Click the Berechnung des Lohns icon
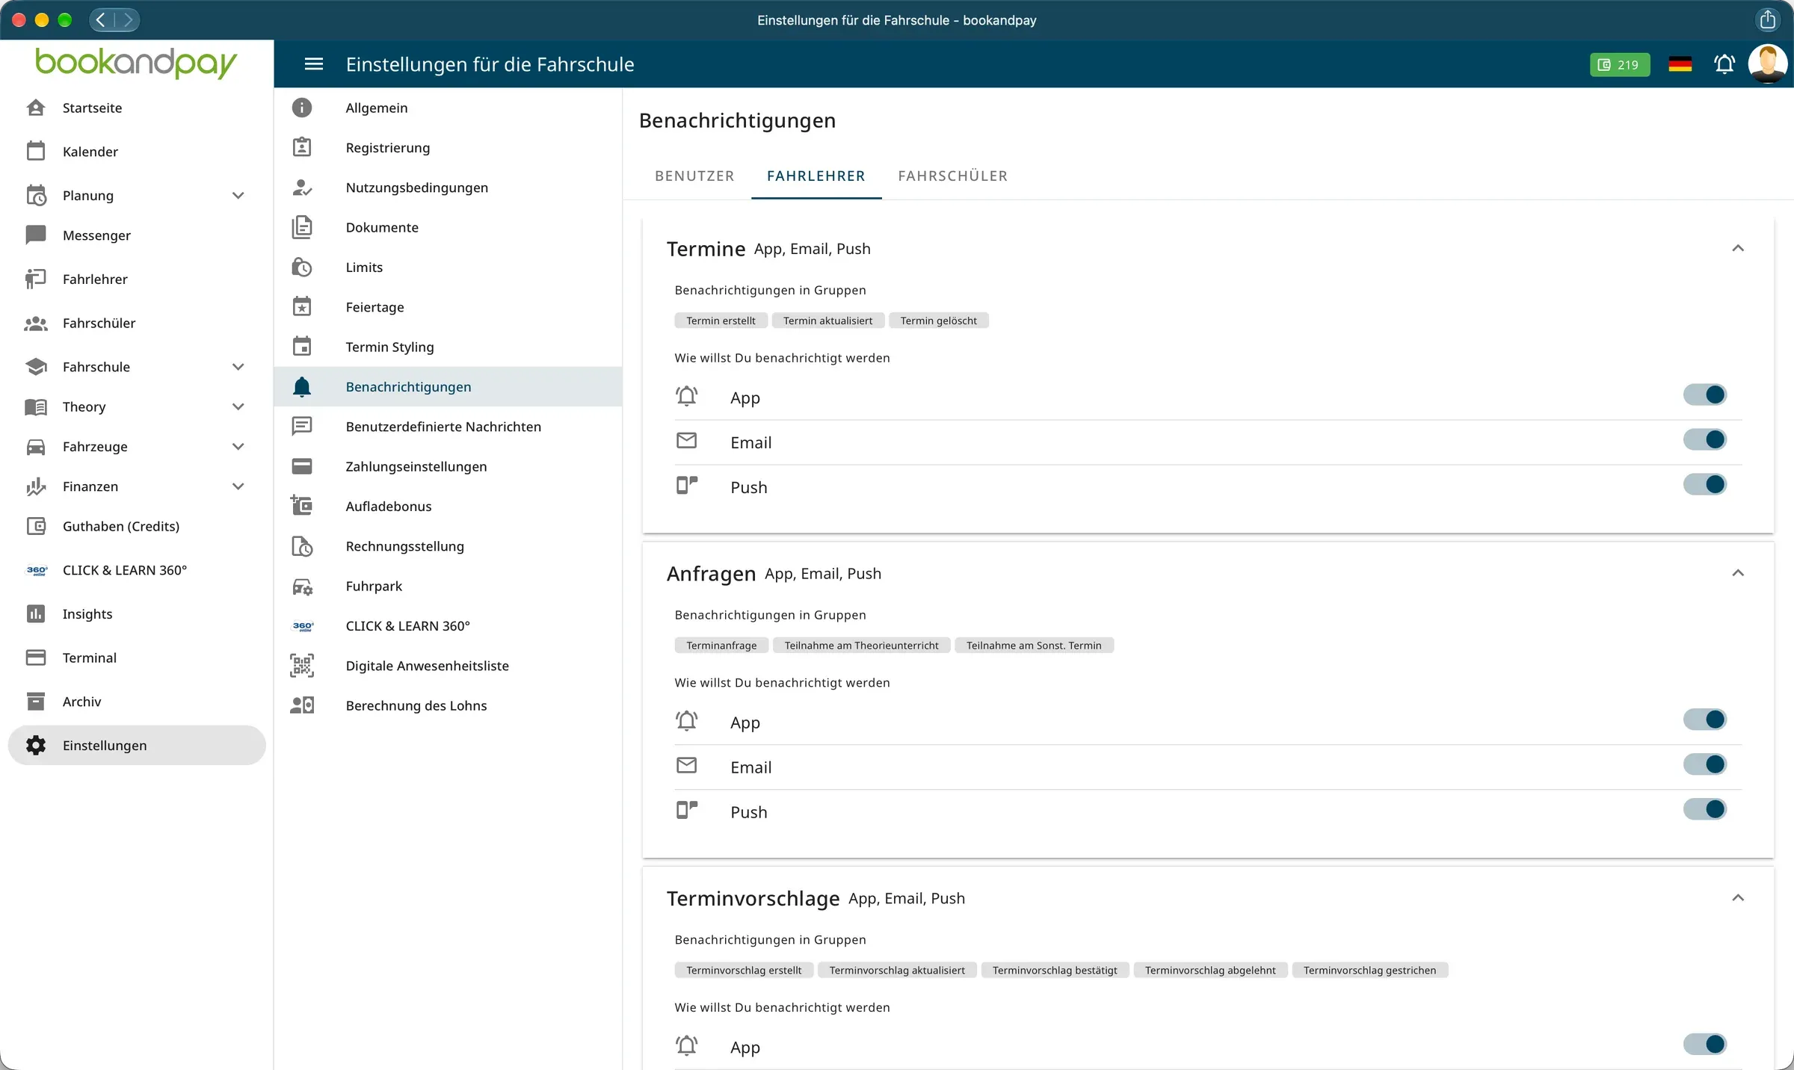Screen dimensions: 1794x1070 tap(302, 705)
